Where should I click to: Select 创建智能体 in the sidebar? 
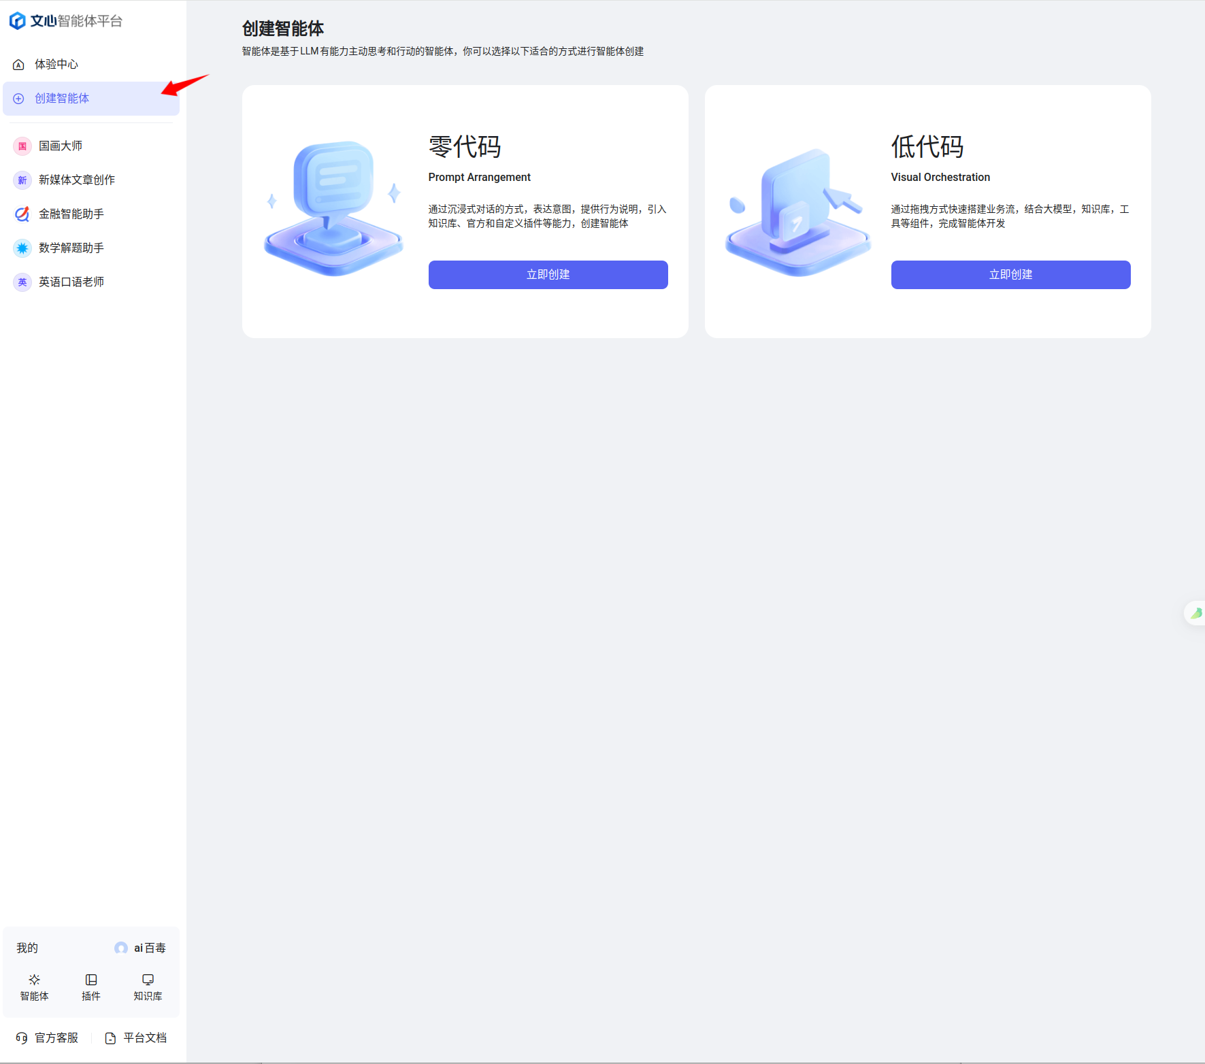91,99
